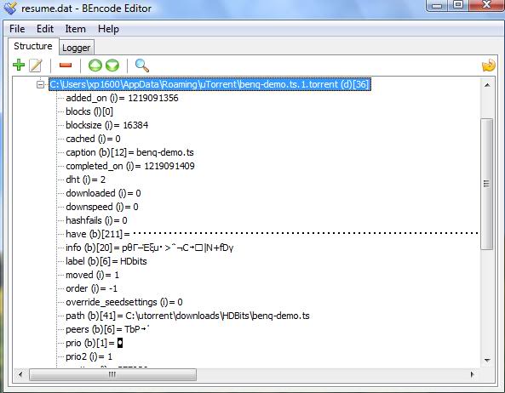Minimize the BEncode Editor window
Screen dimensions: 505x393
tap(436, 5)
